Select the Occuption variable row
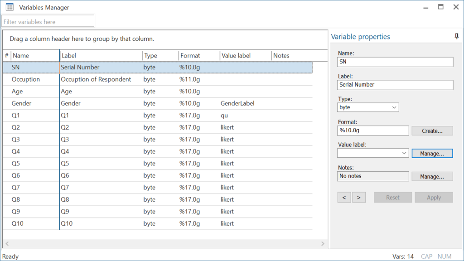 [x=157, y=79]
